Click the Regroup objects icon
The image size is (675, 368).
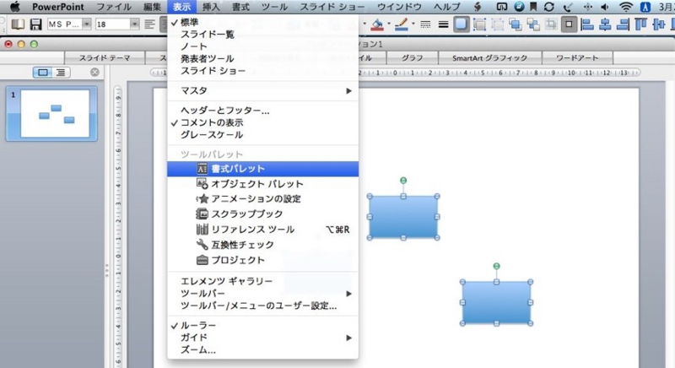551,24
